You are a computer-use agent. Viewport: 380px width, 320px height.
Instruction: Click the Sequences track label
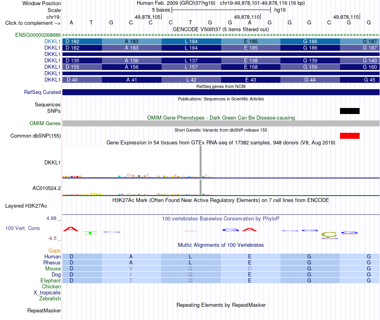[48, 104]
